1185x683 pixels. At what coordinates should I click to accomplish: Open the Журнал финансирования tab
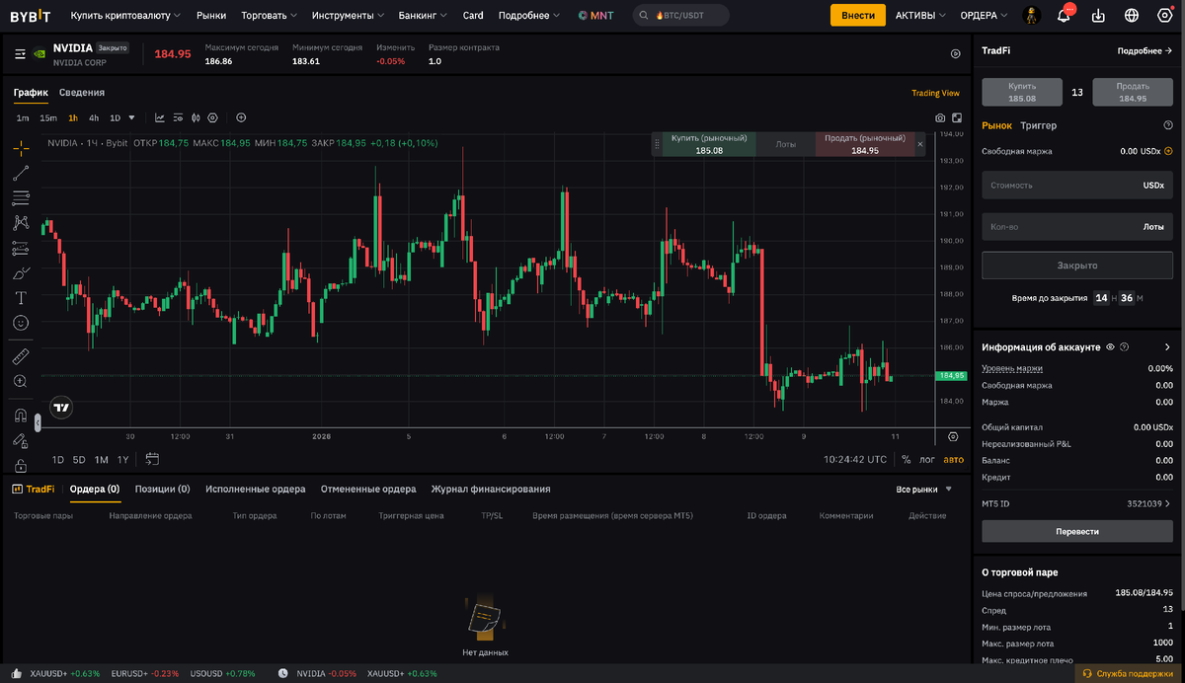coord(491,489)
